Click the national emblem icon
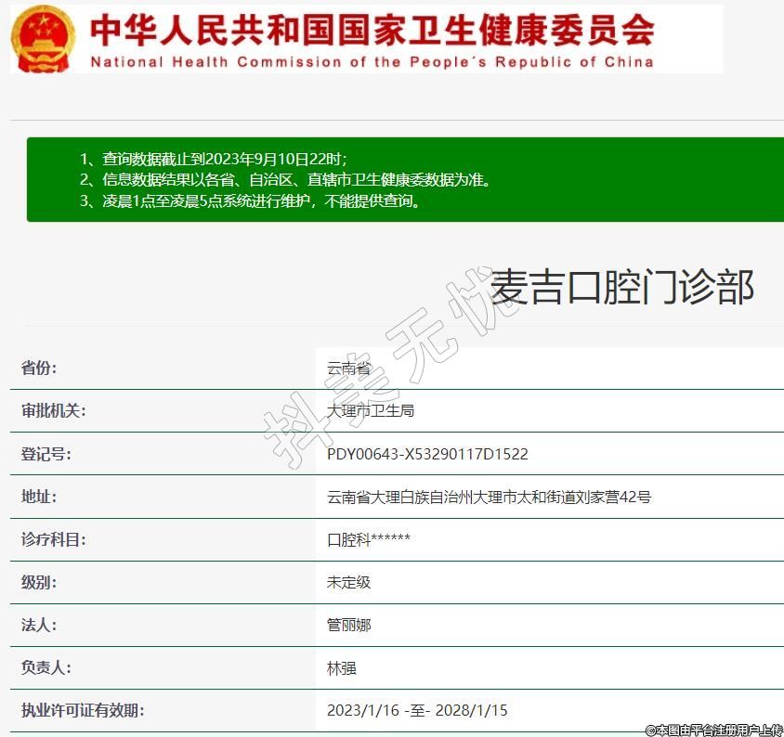 44,38
